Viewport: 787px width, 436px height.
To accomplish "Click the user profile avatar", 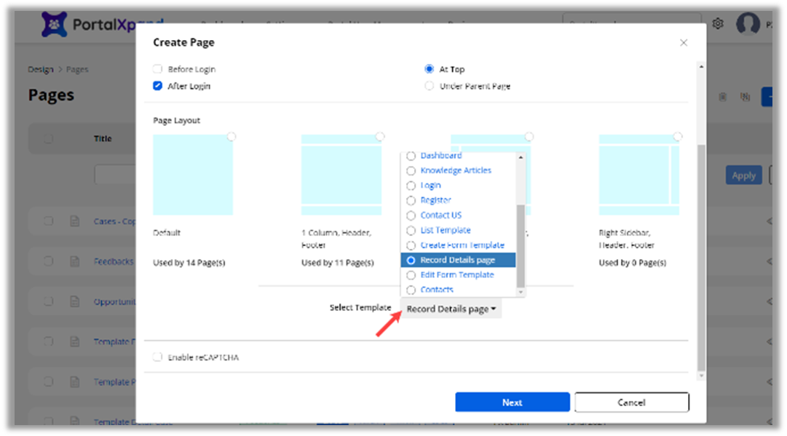I will [748, 24].
